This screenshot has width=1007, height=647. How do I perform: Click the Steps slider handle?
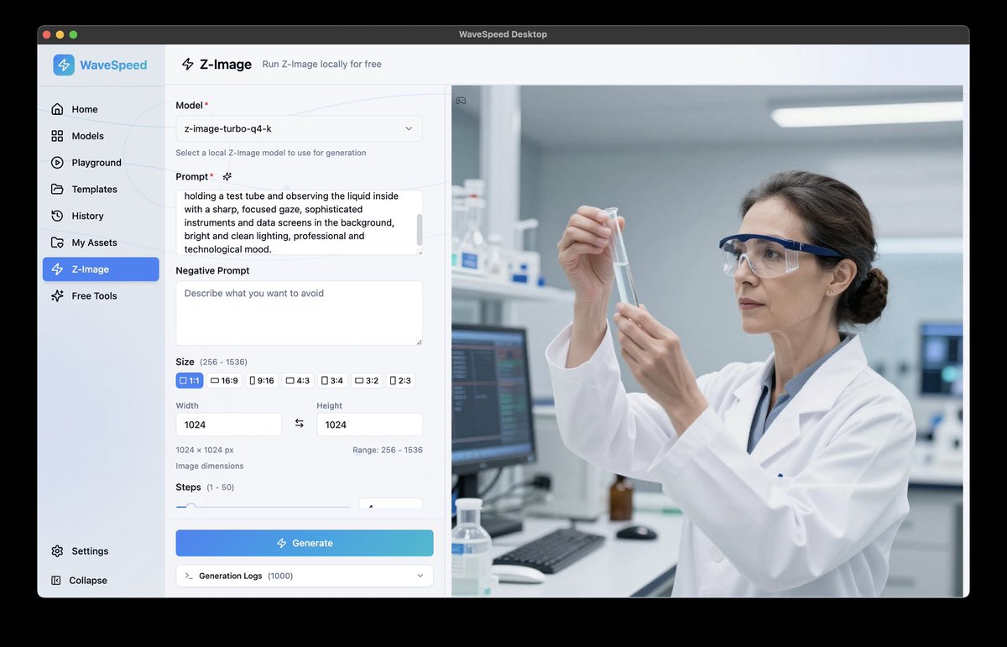(x=191, y=507)
